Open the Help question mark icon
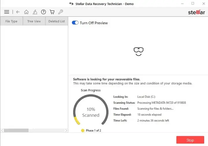The image size is (208, 146). point(43,12)
